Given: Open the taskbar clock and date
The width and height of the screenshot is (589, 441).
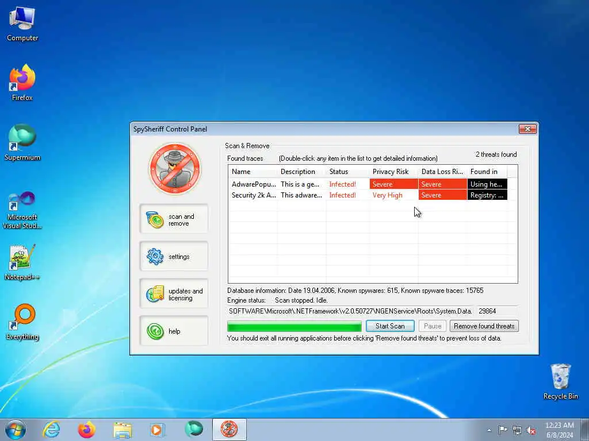Looking at the screenshot, I should [x=559, y=430].
